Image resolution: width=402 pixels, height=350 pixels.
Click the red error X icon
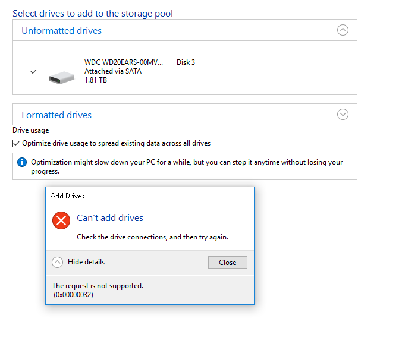61,220
